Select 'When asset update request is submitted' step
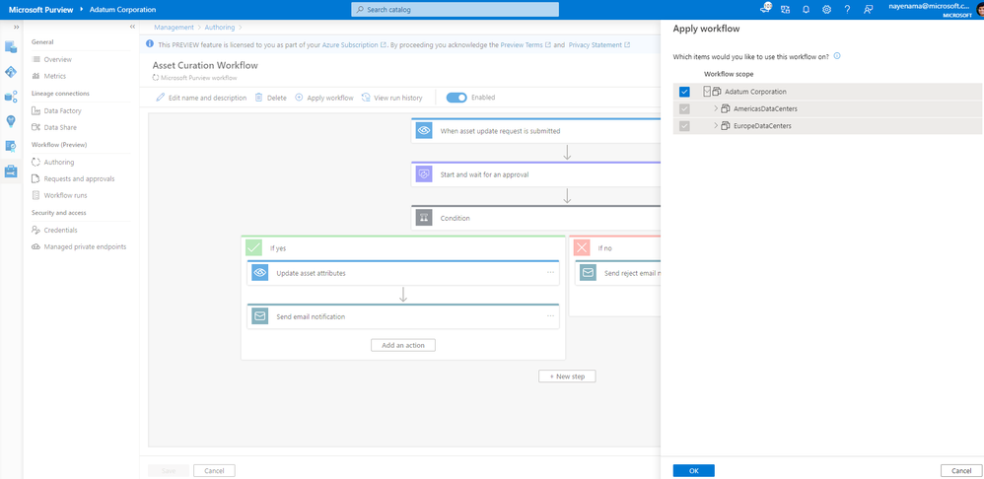The height and width of the screenshot is (479, 984). pyautogui.click(x=536, y=131)
